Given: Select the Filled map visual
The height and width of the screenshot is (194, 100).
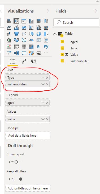Looking at the screenshot, I should click(x=16, y=40).
